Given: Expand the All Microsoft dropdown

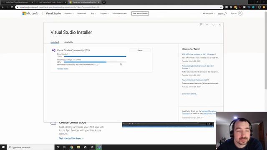Looking at the screenshot, I should coord(209,13).
